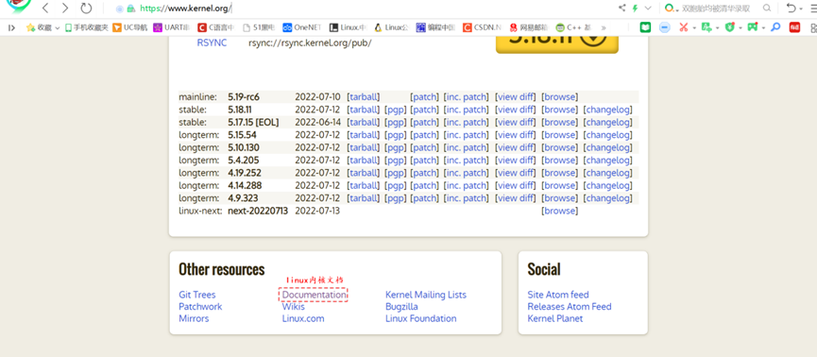Click the URL address field

[365, 8]
